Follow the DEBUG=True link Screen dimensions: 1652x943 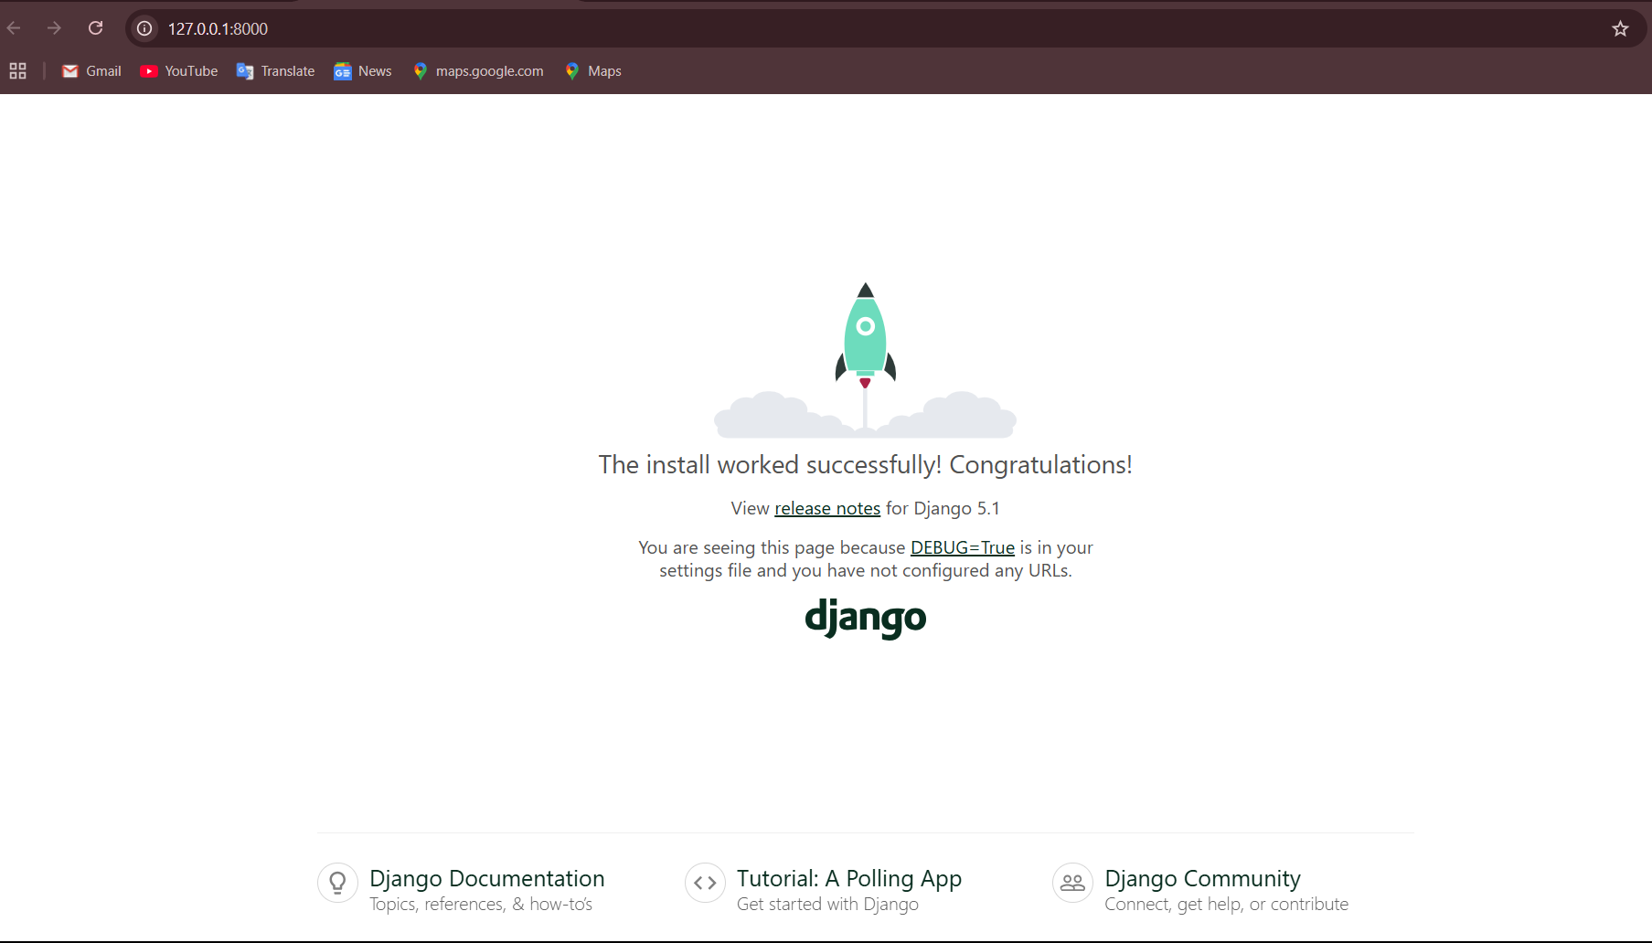(963, 547)
